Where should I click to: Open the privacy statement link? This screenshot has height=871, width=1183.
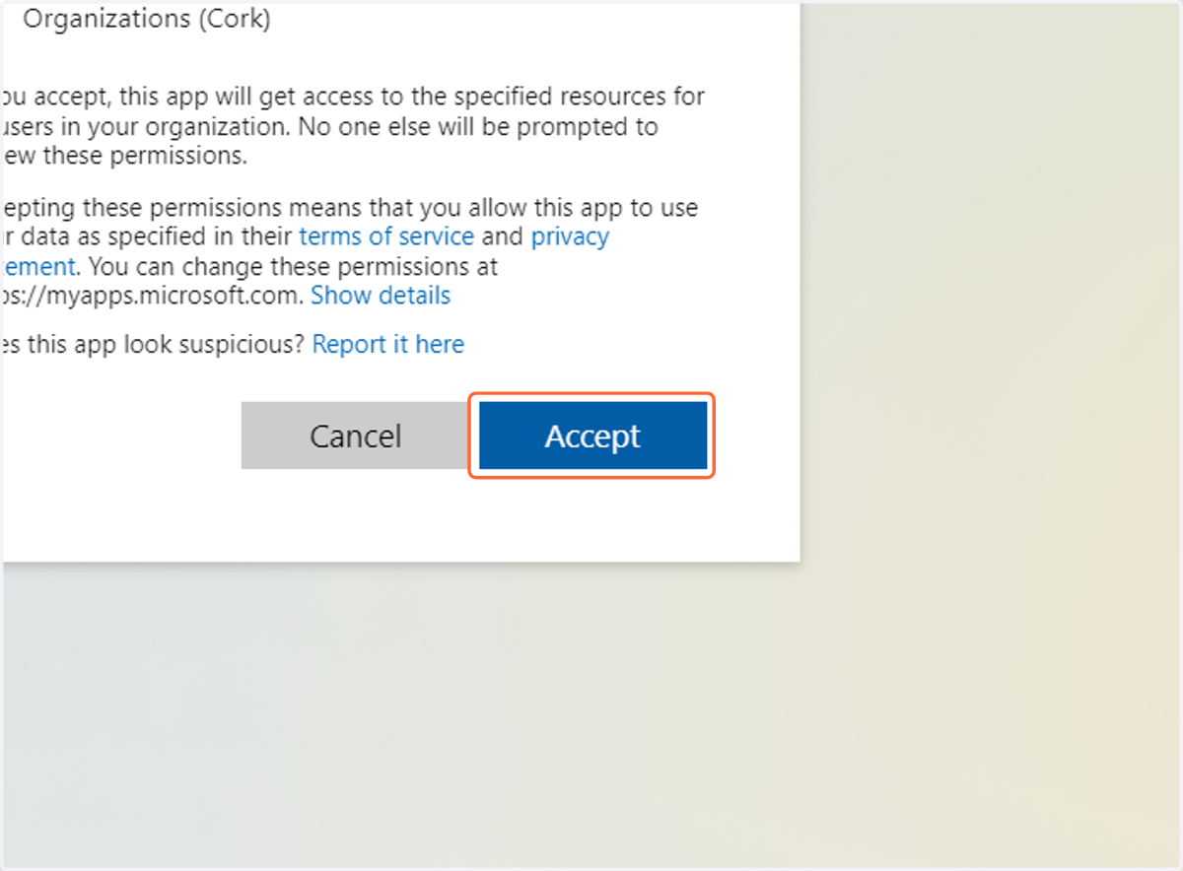(x=570, y=236)
